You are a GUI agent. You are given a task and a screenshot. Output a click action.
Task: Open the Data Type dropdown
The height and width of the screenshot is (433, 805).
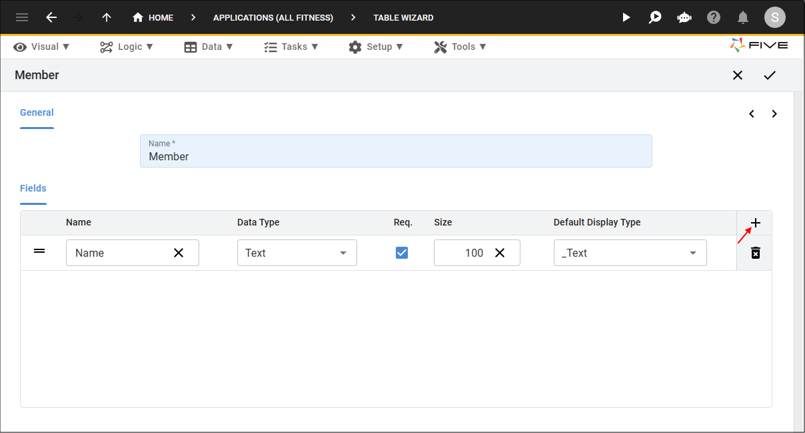297,253
